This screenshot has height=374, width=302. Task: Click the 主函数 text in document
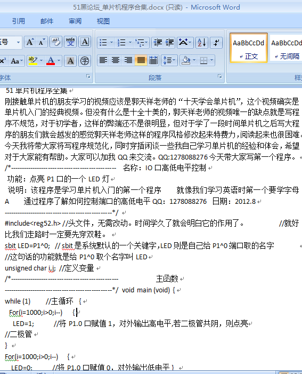click(x=167, y=278)
